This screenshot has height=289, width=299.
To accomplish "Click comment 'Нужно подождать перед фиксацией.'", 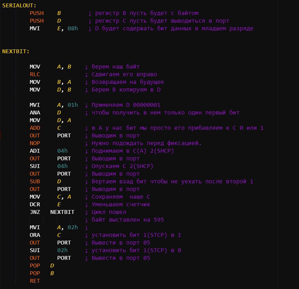I will [x=147, y=143].
